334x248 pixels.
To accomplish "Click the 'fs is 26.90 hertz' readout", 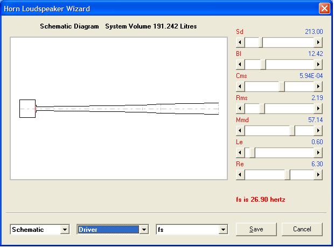I will pyautogui.click(x=261, y=200).
